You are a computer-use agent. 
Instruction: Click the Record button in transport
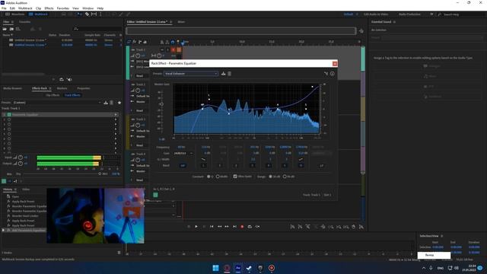click(242, 227)
